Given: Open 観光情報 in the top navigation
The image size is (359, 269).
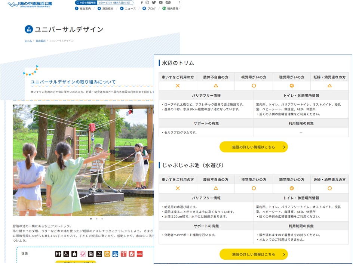Looking at the screenshot, I should (x=171, y=9).
